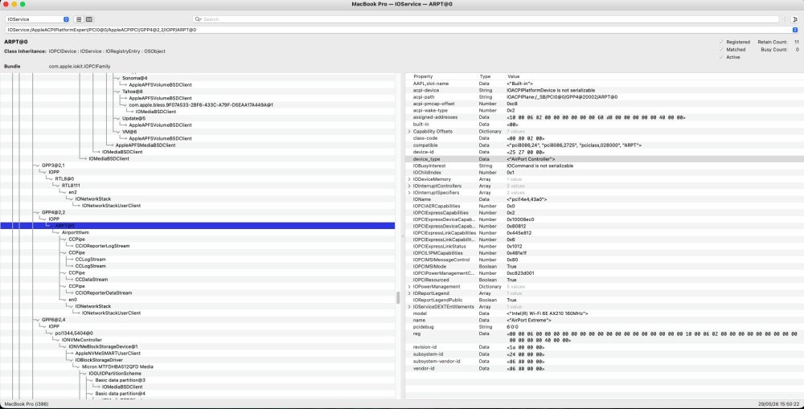The image size is (804, 409).
Task: Click the magnifier icon in the Search field
Action: click(199, 19)
